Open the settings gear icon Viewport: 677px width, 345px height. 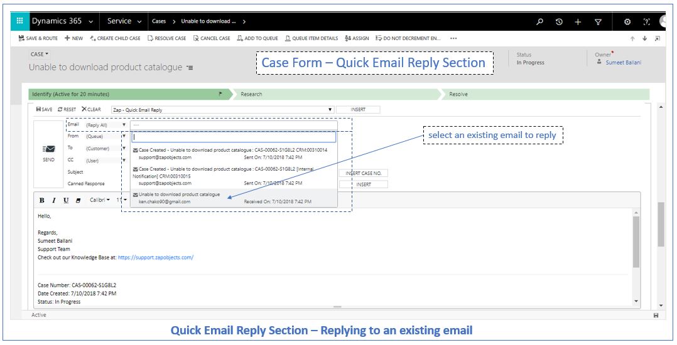click(627, 21)
